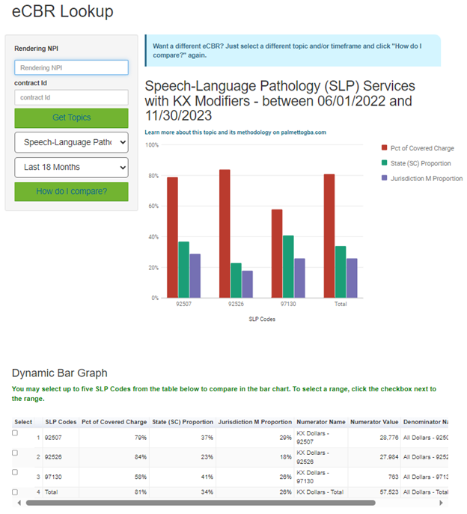Click the Rendering NPI input field
The width and height of the screenshot is (467, 514).
[x=71, y=67]
